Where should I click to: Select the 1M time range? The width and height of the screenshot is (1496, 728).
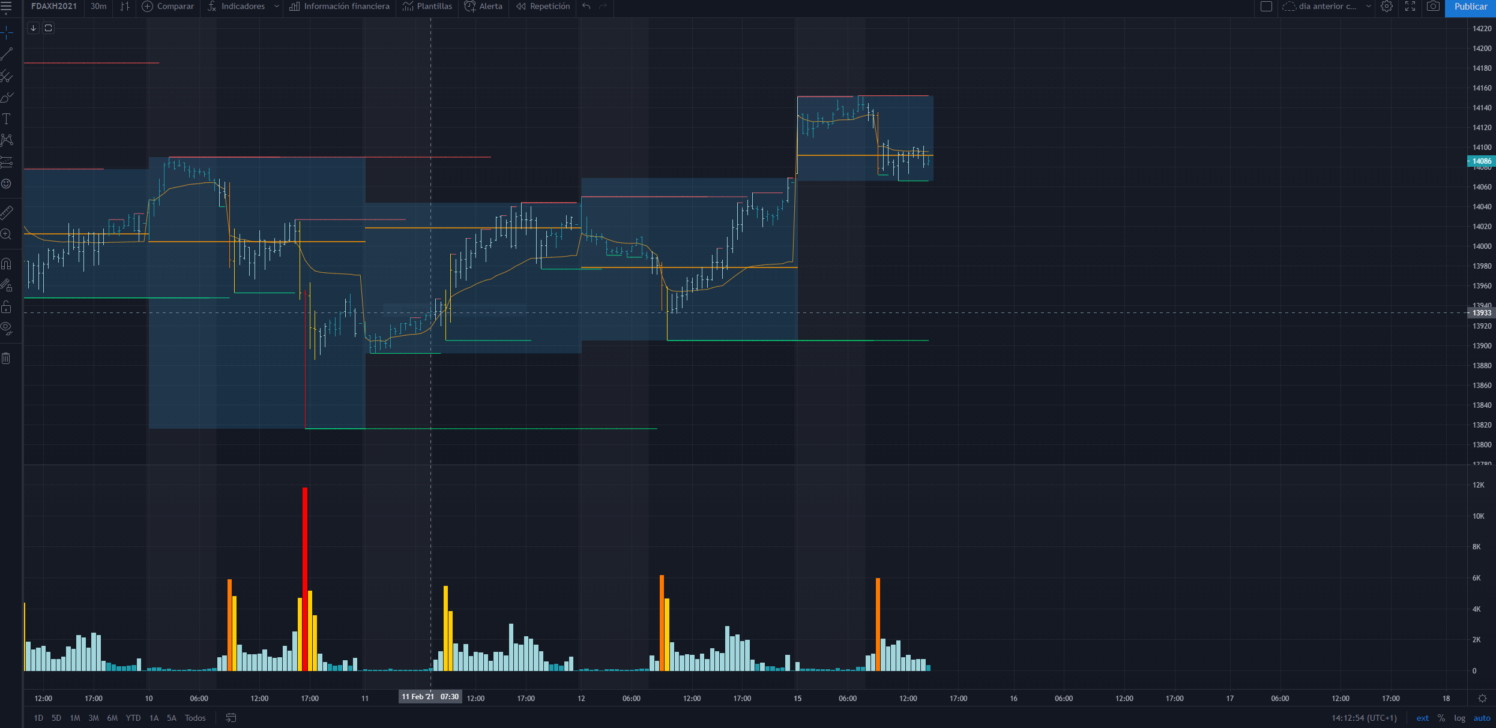coord(75,718)
